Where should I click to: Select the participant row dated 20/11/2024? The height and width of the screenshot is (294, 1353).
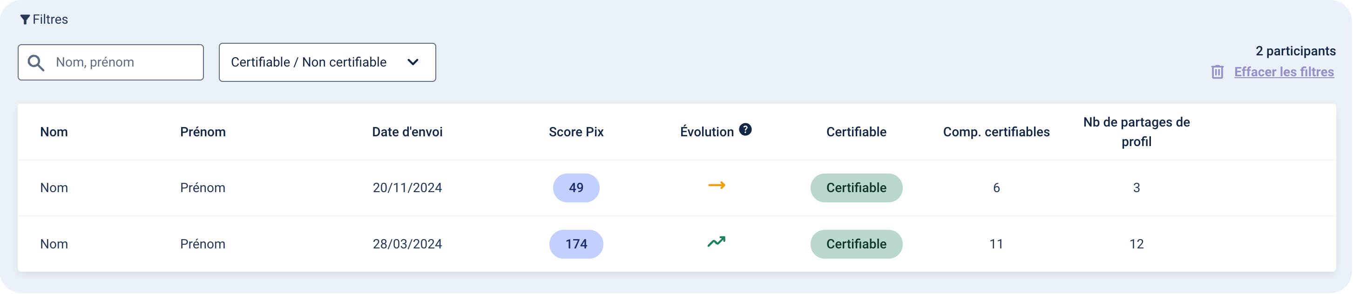click(x=676, y=188)
